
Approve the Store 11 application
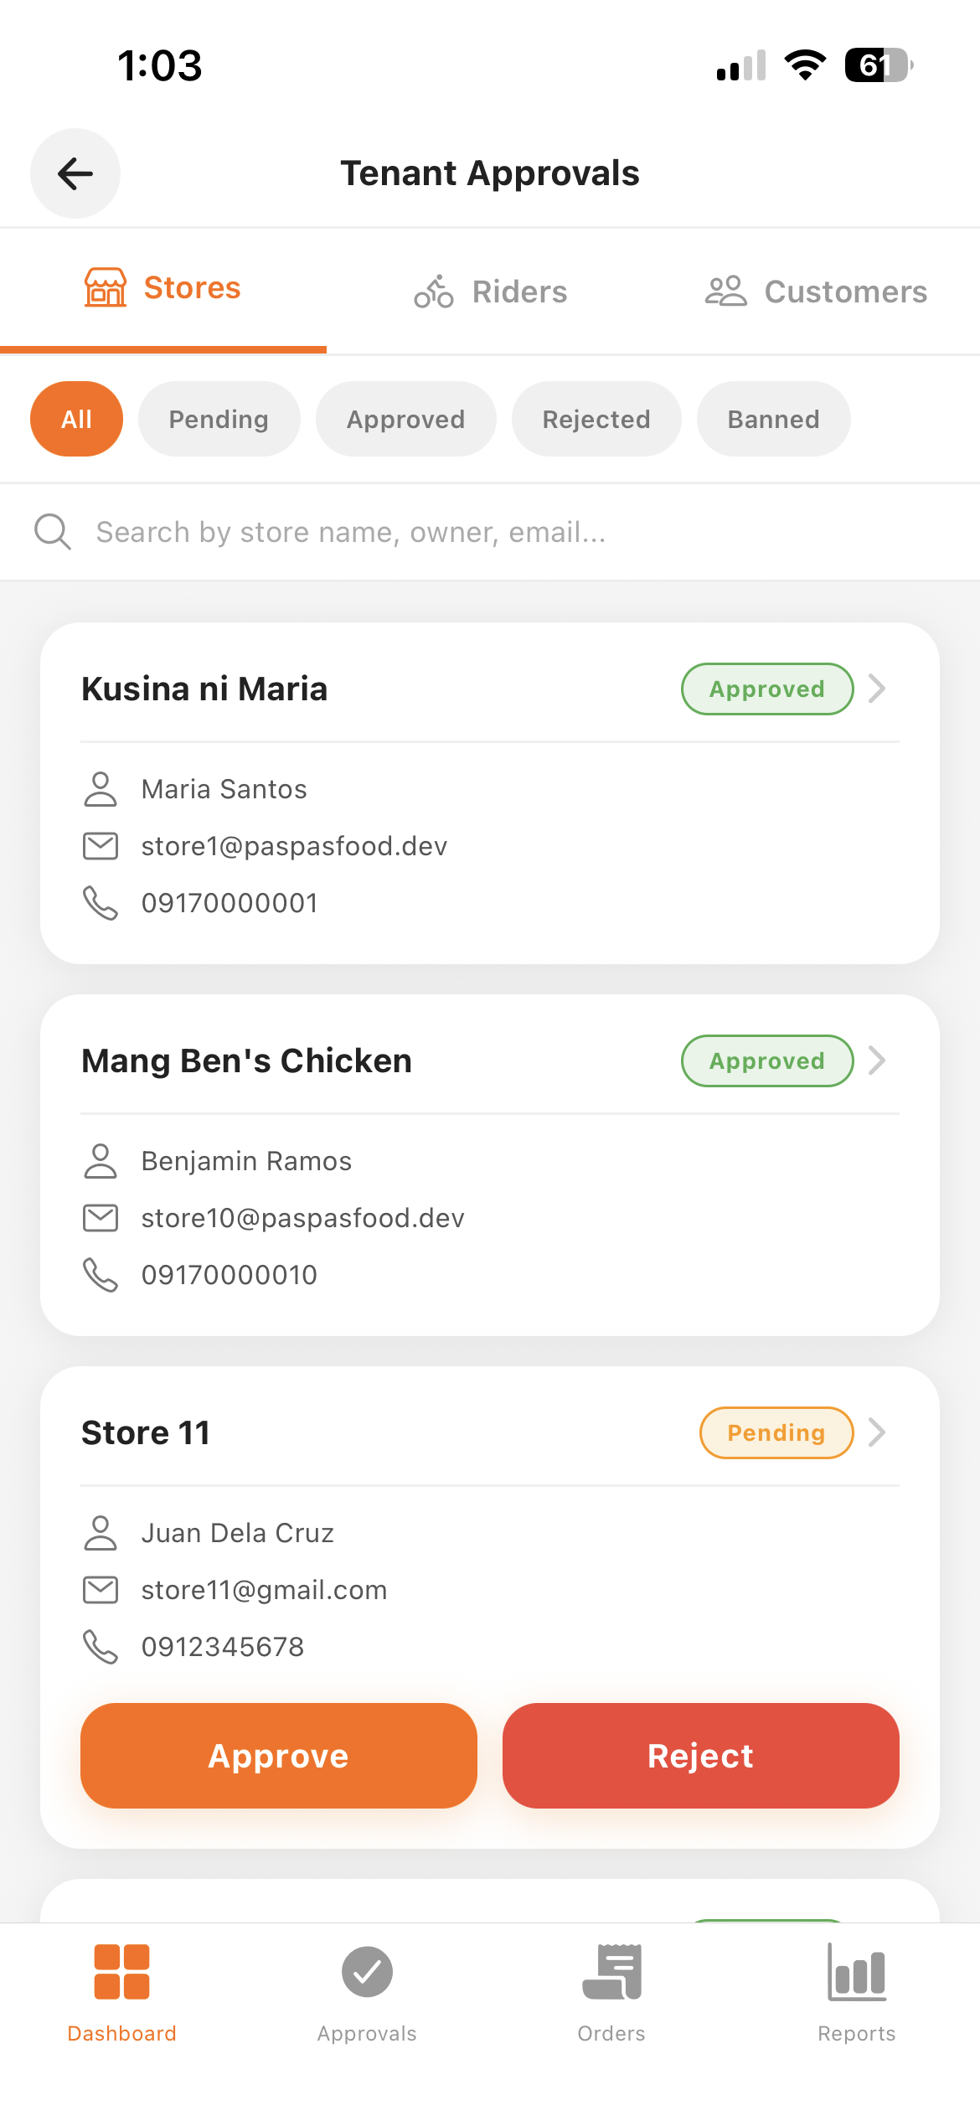tap(279, 1756)
